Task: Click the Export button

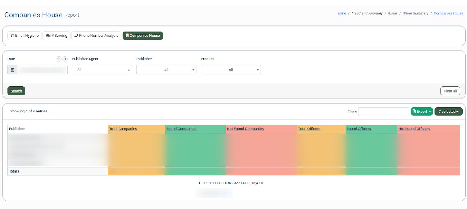Action: (x=421, y=112)
